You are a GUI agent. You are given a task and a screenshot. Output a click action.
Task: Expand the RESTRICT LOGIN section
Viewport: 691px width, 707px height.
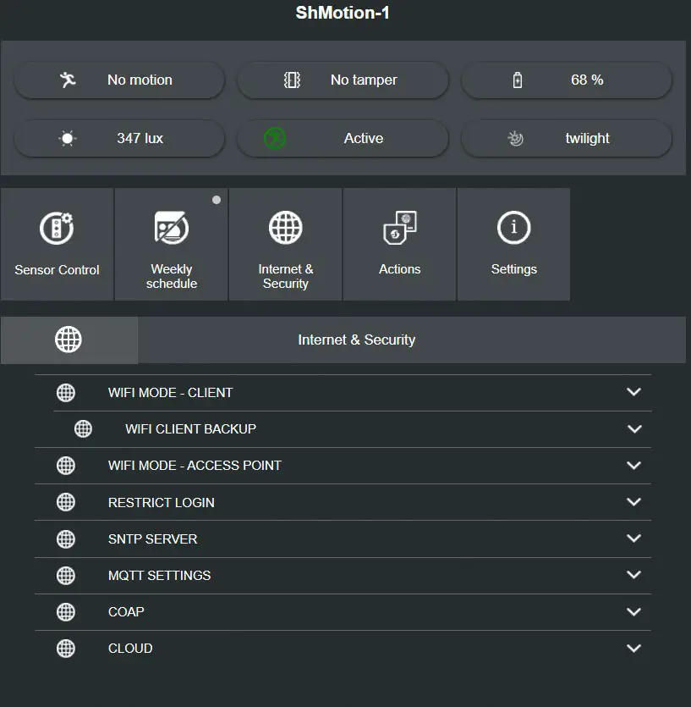coord(634,501)
